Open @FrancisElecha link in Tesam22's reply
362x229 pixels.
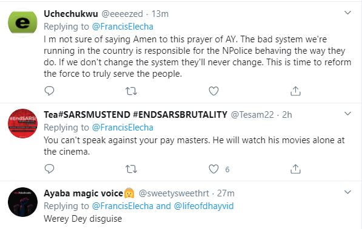click(x=122, y=127)
